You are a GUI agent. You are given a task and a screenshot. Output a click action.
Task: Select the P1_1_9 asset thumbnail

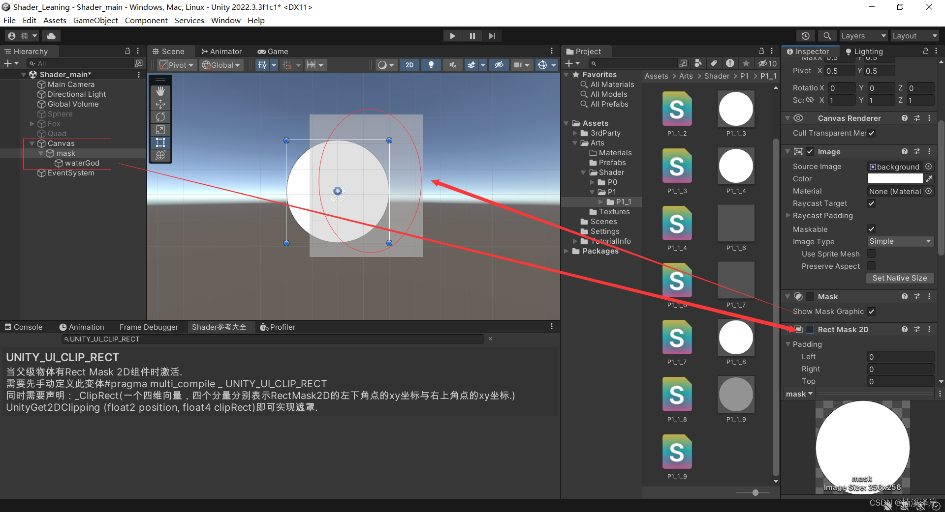(x=735, y=394)
